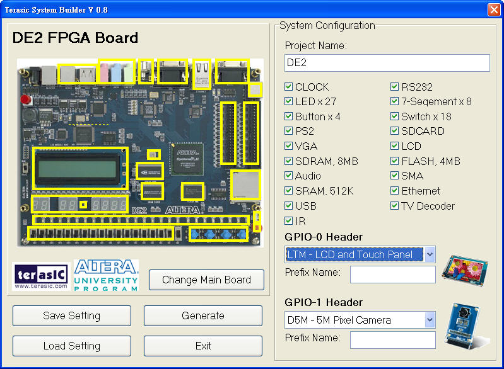Click the Change Main Board button

[206, 280]
